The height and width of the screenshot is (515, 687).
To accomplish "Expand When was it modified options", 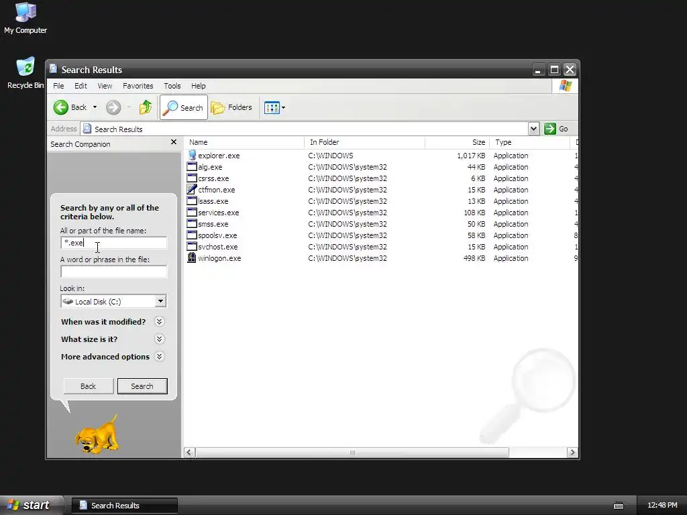I will (x=160, y=322).
